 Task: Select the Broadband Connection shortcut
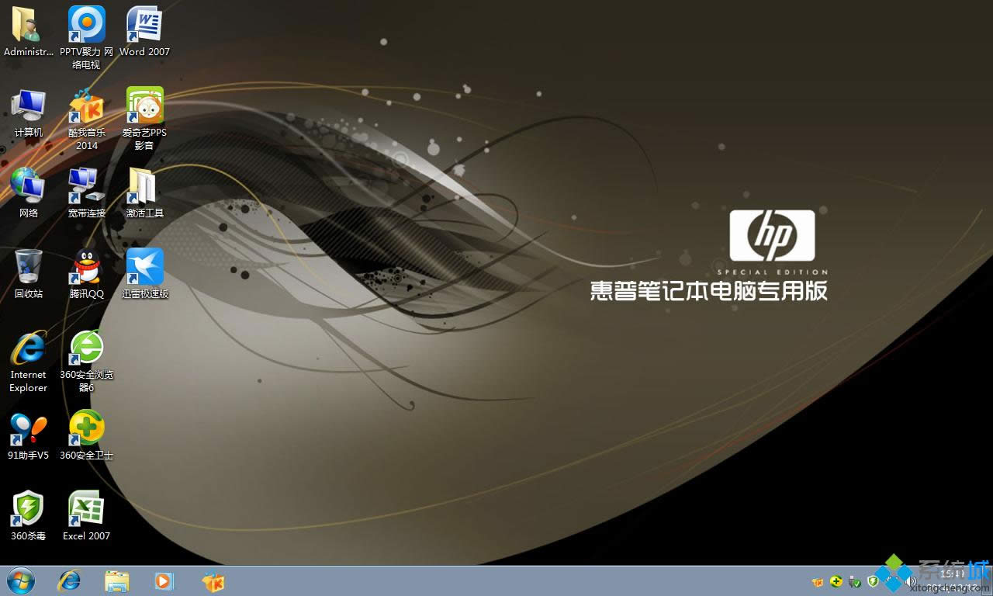tap(86, 187)
